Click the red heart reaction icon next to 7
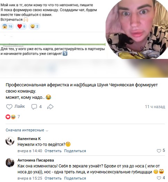 pyautogui.click(x=8, y=116)
